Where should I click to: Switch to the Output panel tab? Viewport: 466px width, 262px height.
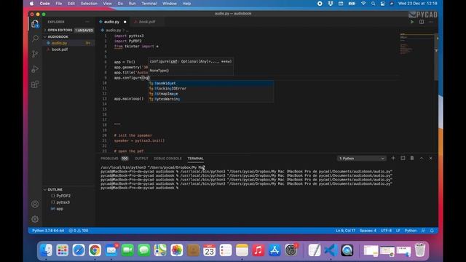141,159
